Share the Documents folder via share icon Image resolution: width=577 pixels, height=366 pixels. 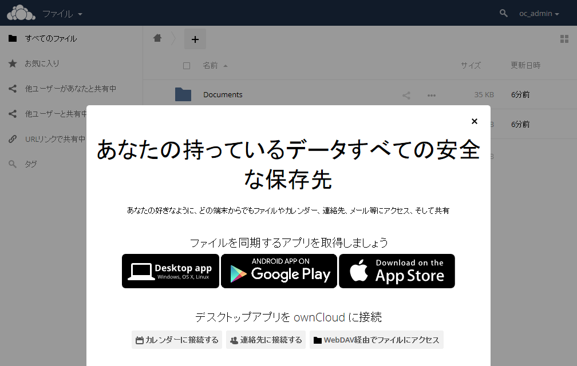click(x=406, y=96)
